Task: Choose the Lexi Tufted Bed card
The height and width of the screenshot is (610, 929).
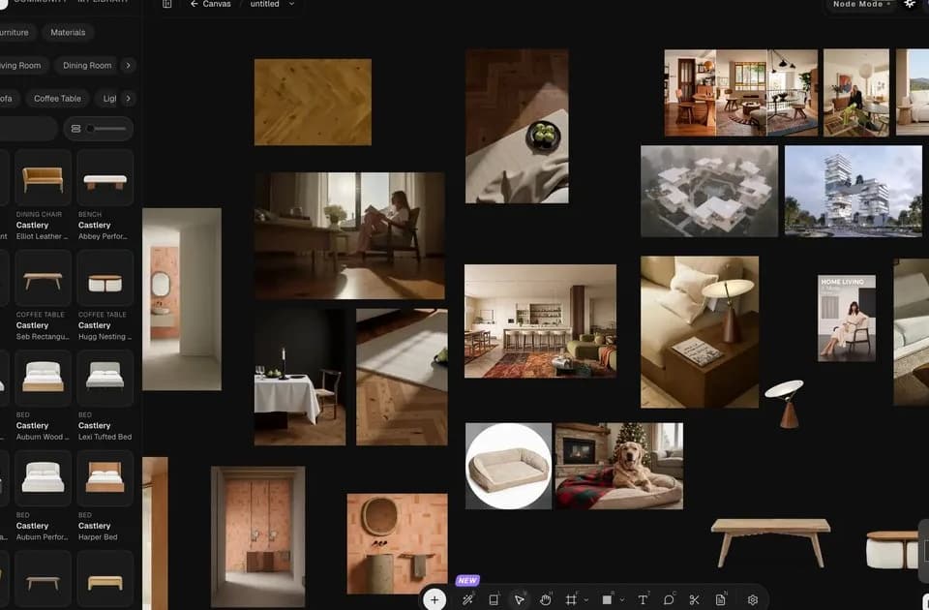Action: (105, 395)
